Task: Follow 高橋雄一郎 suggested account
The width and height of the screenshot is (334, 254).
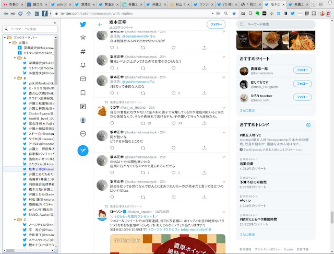Action: coord(302,70)
